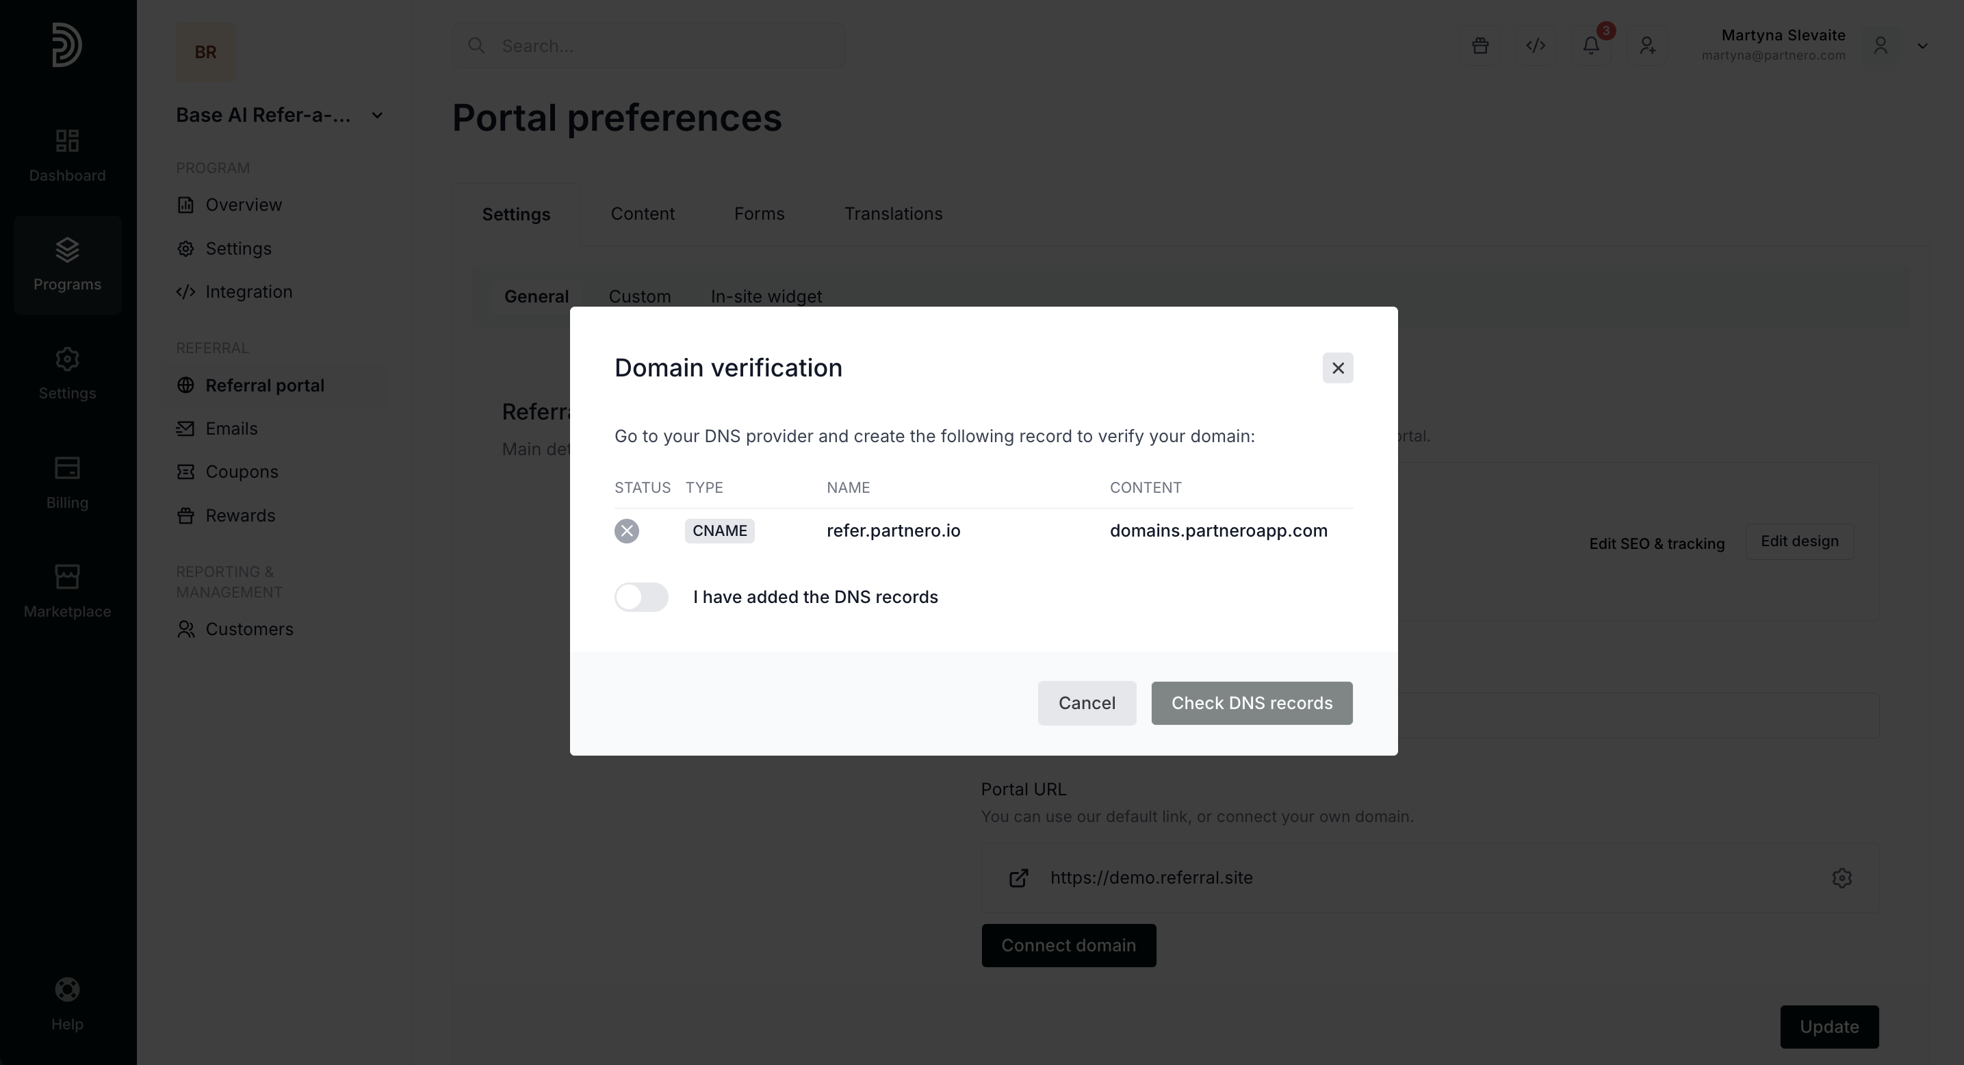Cancel the domain verification dialog
Image resolution: width=1964 pixels, height=1065 pixels.
[x=1087, y=703]
